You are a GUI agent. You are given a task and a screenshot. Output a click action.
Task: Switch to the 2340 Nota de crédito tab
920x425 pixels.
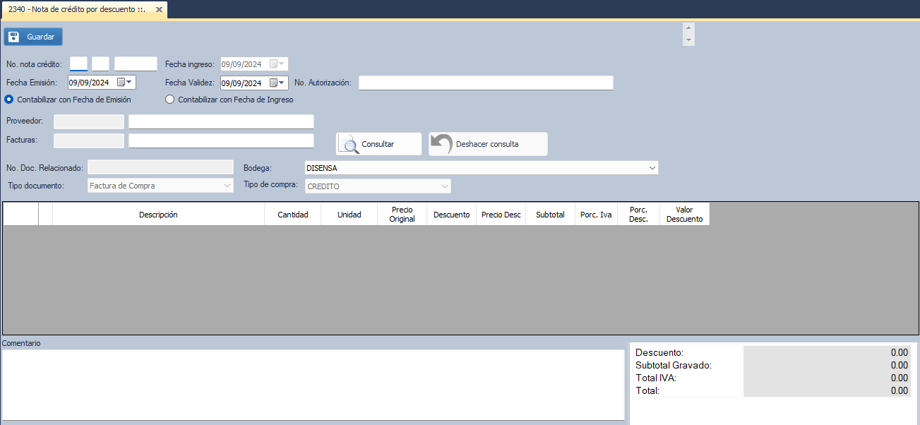pyautogui.click(x=76, y=10)
